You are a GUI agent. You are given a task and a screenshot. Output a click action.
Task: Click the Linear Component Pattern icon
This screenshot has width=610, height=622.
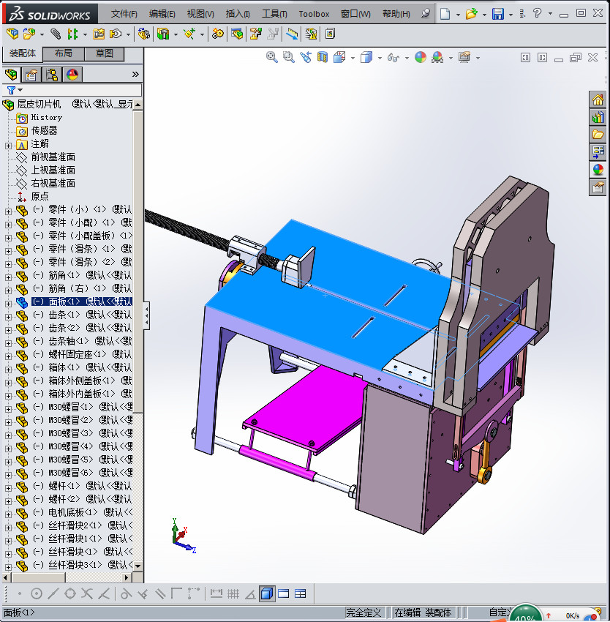(72, 34)
